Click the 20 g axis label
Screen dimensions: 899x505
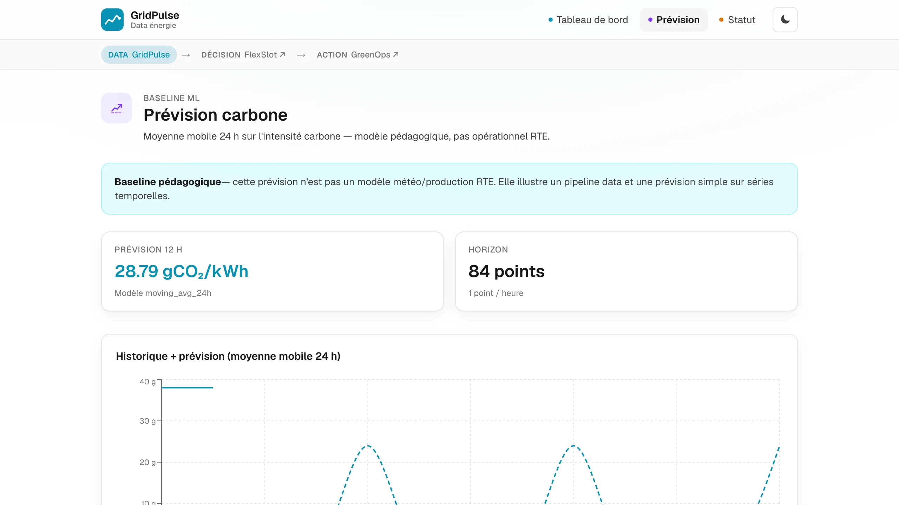[147, 462]
